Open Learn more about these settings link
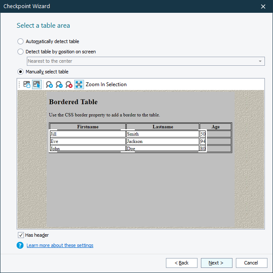273x273 pixels. [x=60, y=245]
